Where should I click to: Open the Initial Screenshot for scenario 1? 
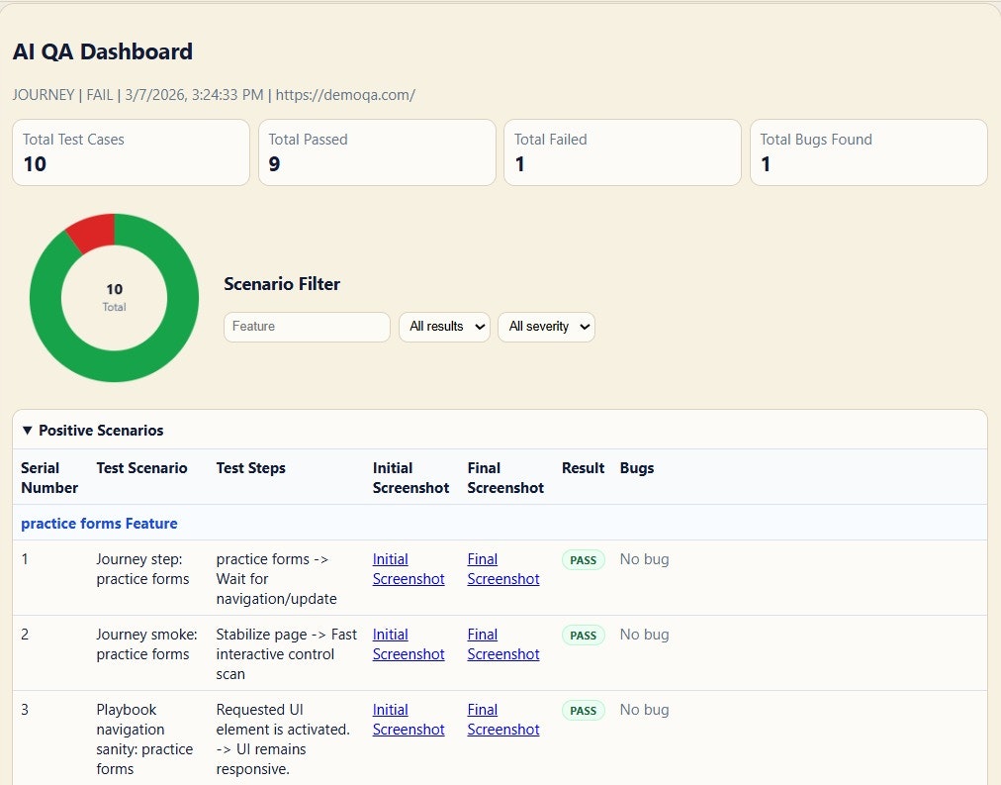pyautogui.click(x=409, y=569)
